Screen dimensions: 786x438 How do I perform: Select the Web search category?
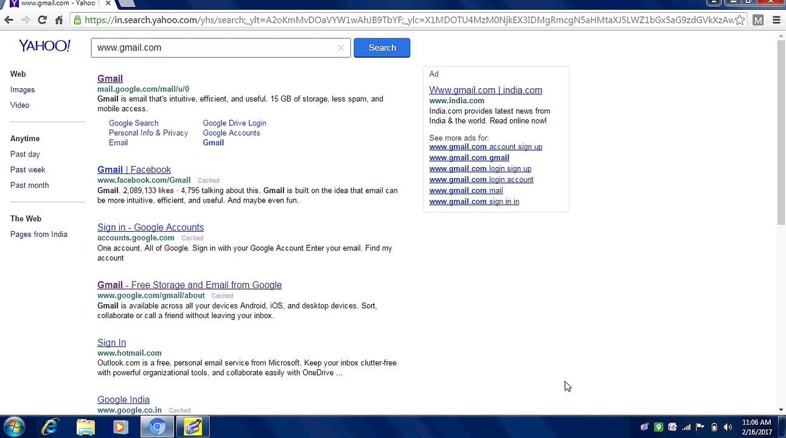(18, 74)
